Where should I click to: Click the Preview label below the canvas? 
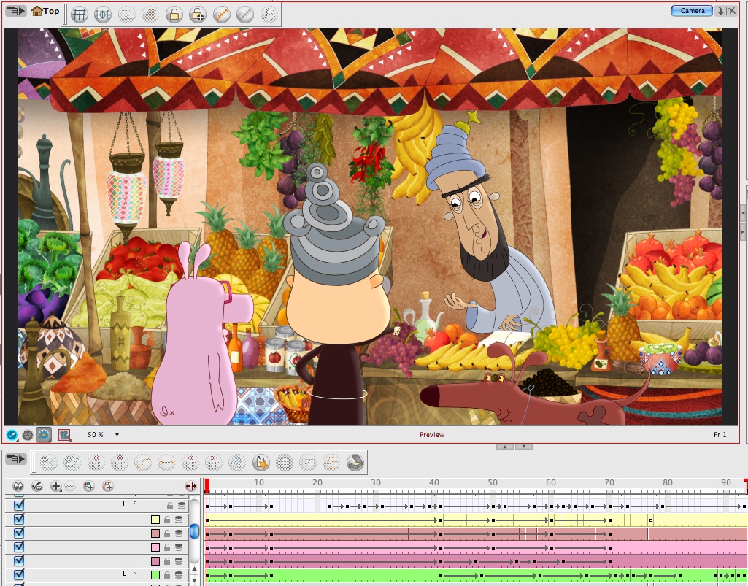(431, 435)
